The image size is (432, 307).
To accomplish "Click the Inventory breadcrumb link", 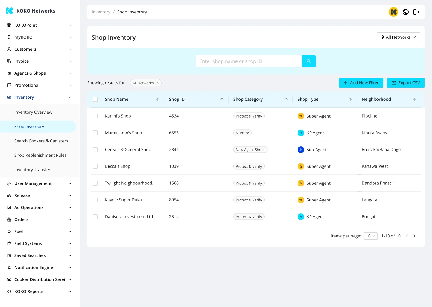I will pos(101,12).
